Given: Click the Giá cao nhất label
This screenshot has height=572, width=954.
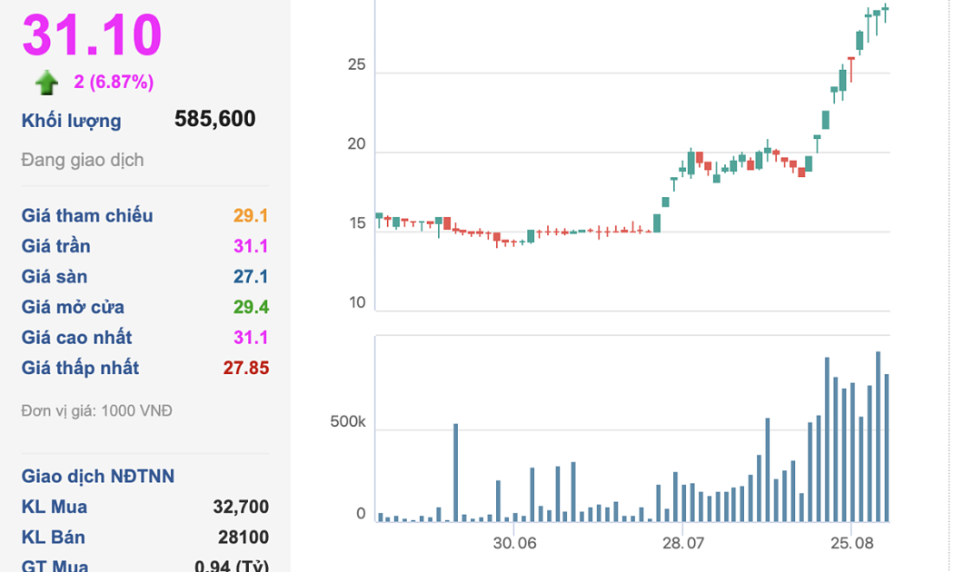Looking at the screenshot, I should tap(77, 338).
